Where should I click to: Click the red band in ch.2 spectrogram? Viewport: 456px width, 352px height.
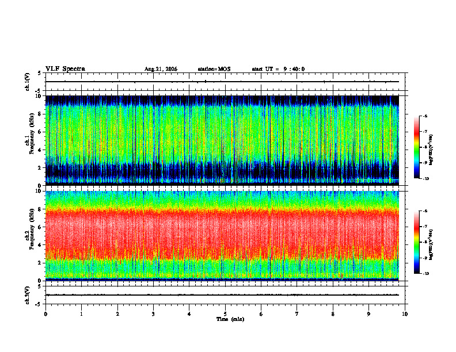click(x=222, y=234)
